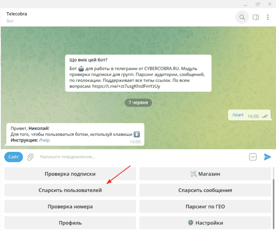Viewport: 276px width, 231px height.
Task: Click the /help command link
Action: [44, 140]
